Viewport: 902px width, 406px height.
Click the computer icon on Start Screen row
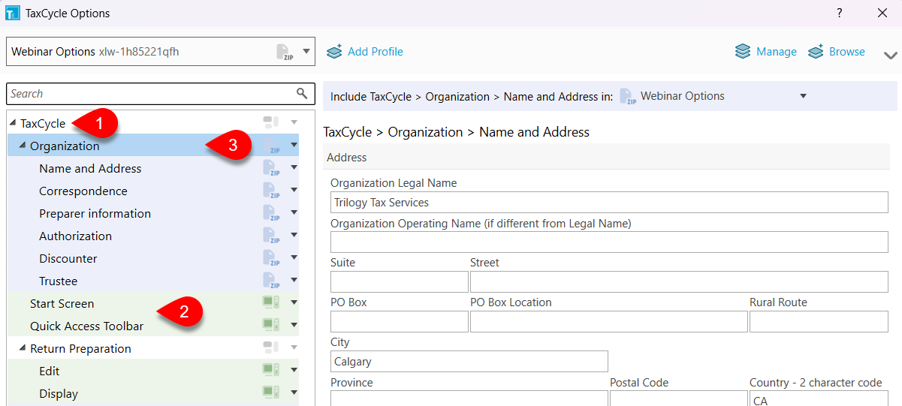coord(270,302)
